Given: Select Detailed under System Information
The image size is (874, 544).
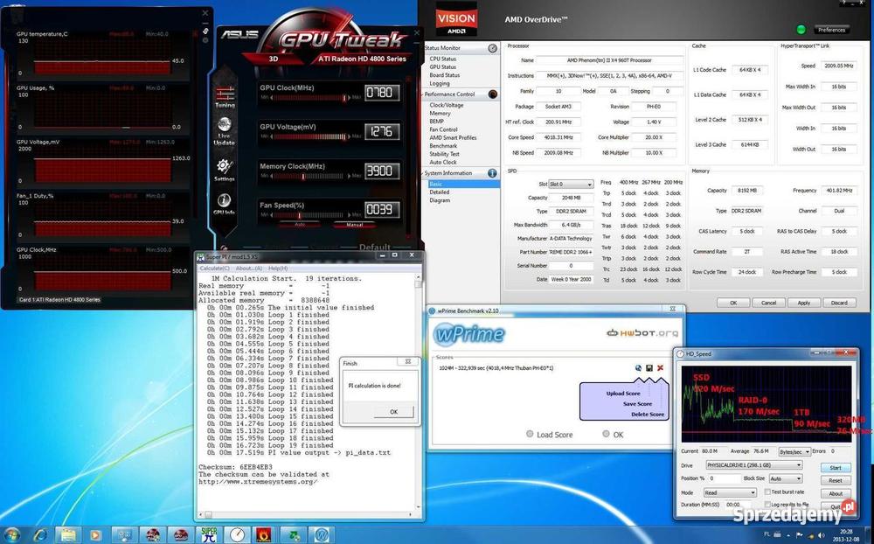Looking at the screenshot, I should [x=440, y=192].
